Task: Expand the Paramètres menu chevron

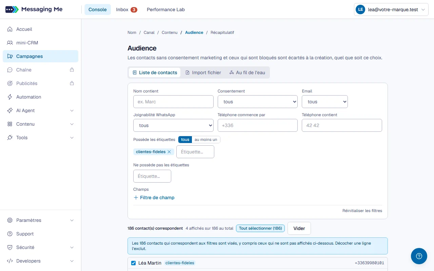Action: pos(72,220)
